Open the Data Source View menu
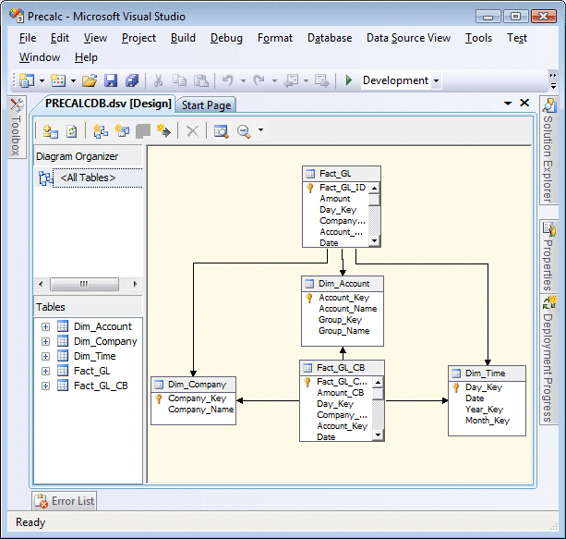Image resolution: width=566 pixels, height=539 pixels. coord(408,38)
